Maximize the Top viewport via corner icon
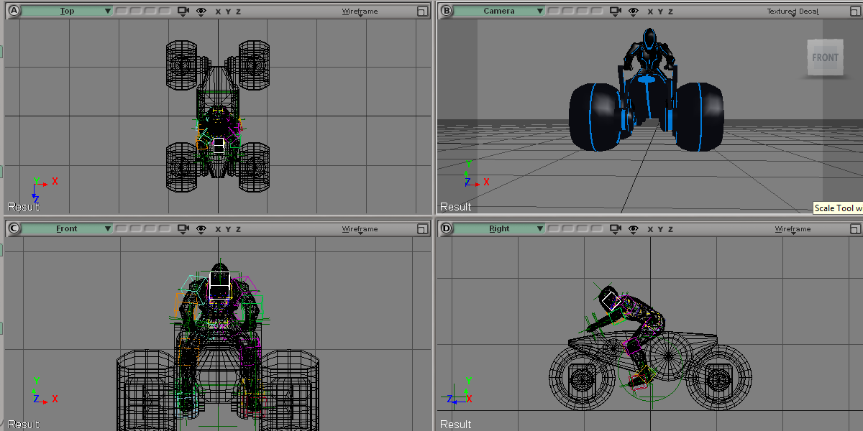The height and width of the screenshot is (431, 863). pyautogui.click(x=422, y=11)
